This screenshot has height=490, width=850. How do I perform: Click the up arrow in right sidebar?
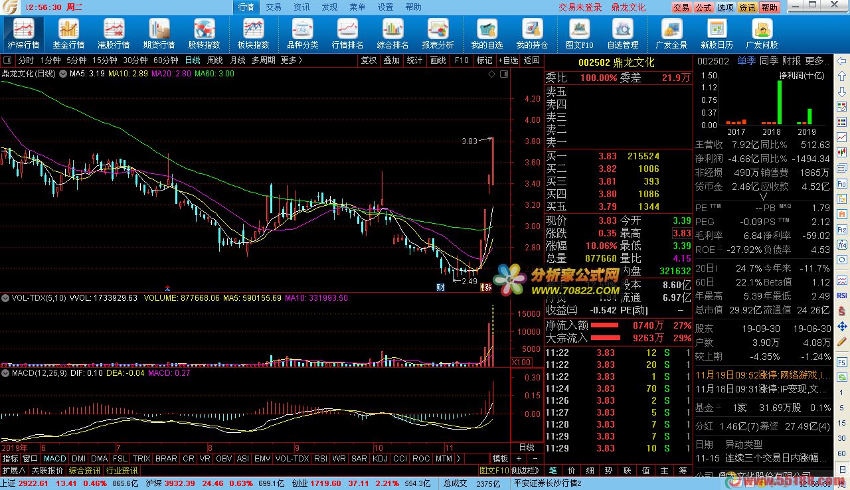(841, 75)
